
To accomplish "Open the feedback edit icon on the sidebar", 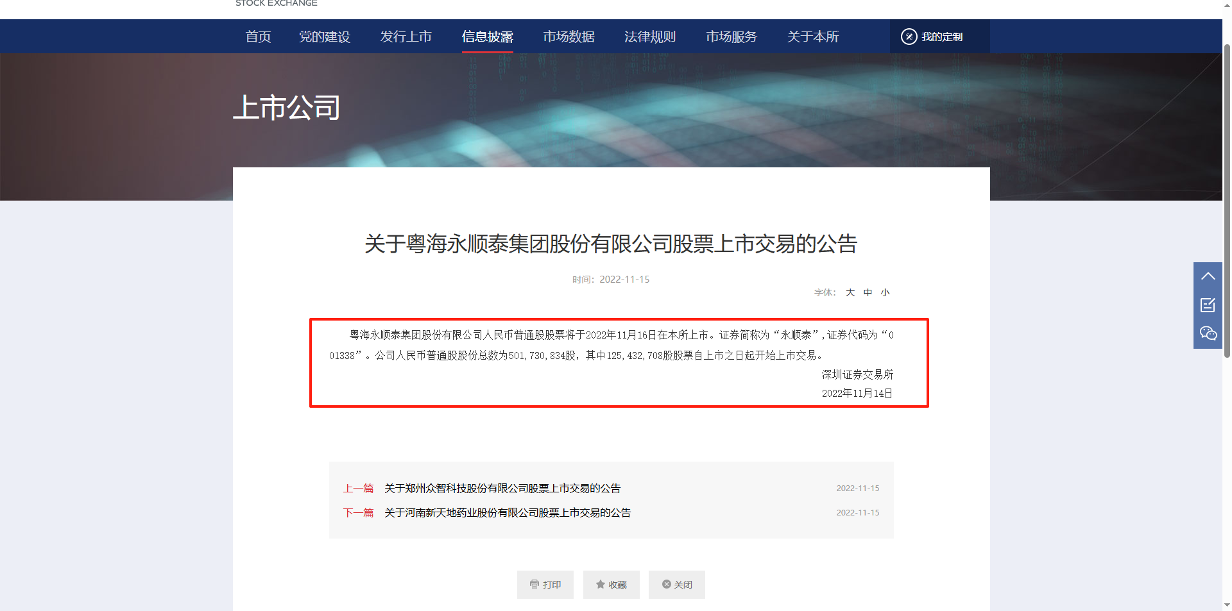I will (x=1208, y=305).
